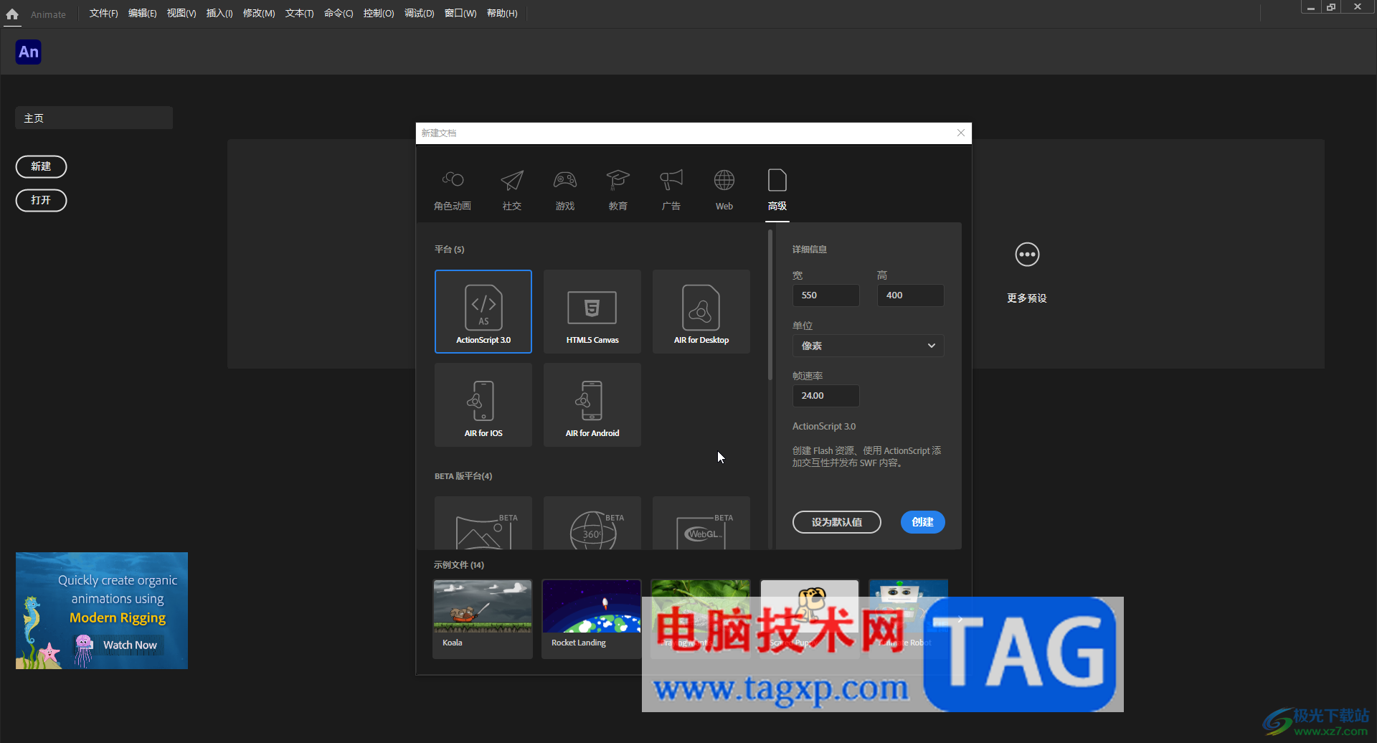Choose the 教育 graduation cap category
Screen dimensions: 1377x743
pos(617,180)
